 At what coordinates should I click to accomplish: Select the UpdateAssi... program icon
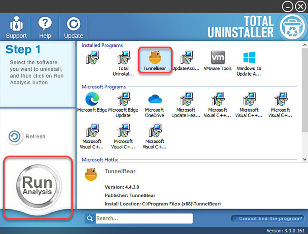pyautogui.click(x=186, y=61)
